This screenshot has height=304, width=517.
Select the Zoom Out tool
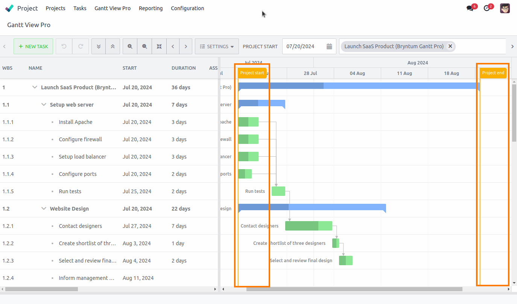click(x=144, y=46)
